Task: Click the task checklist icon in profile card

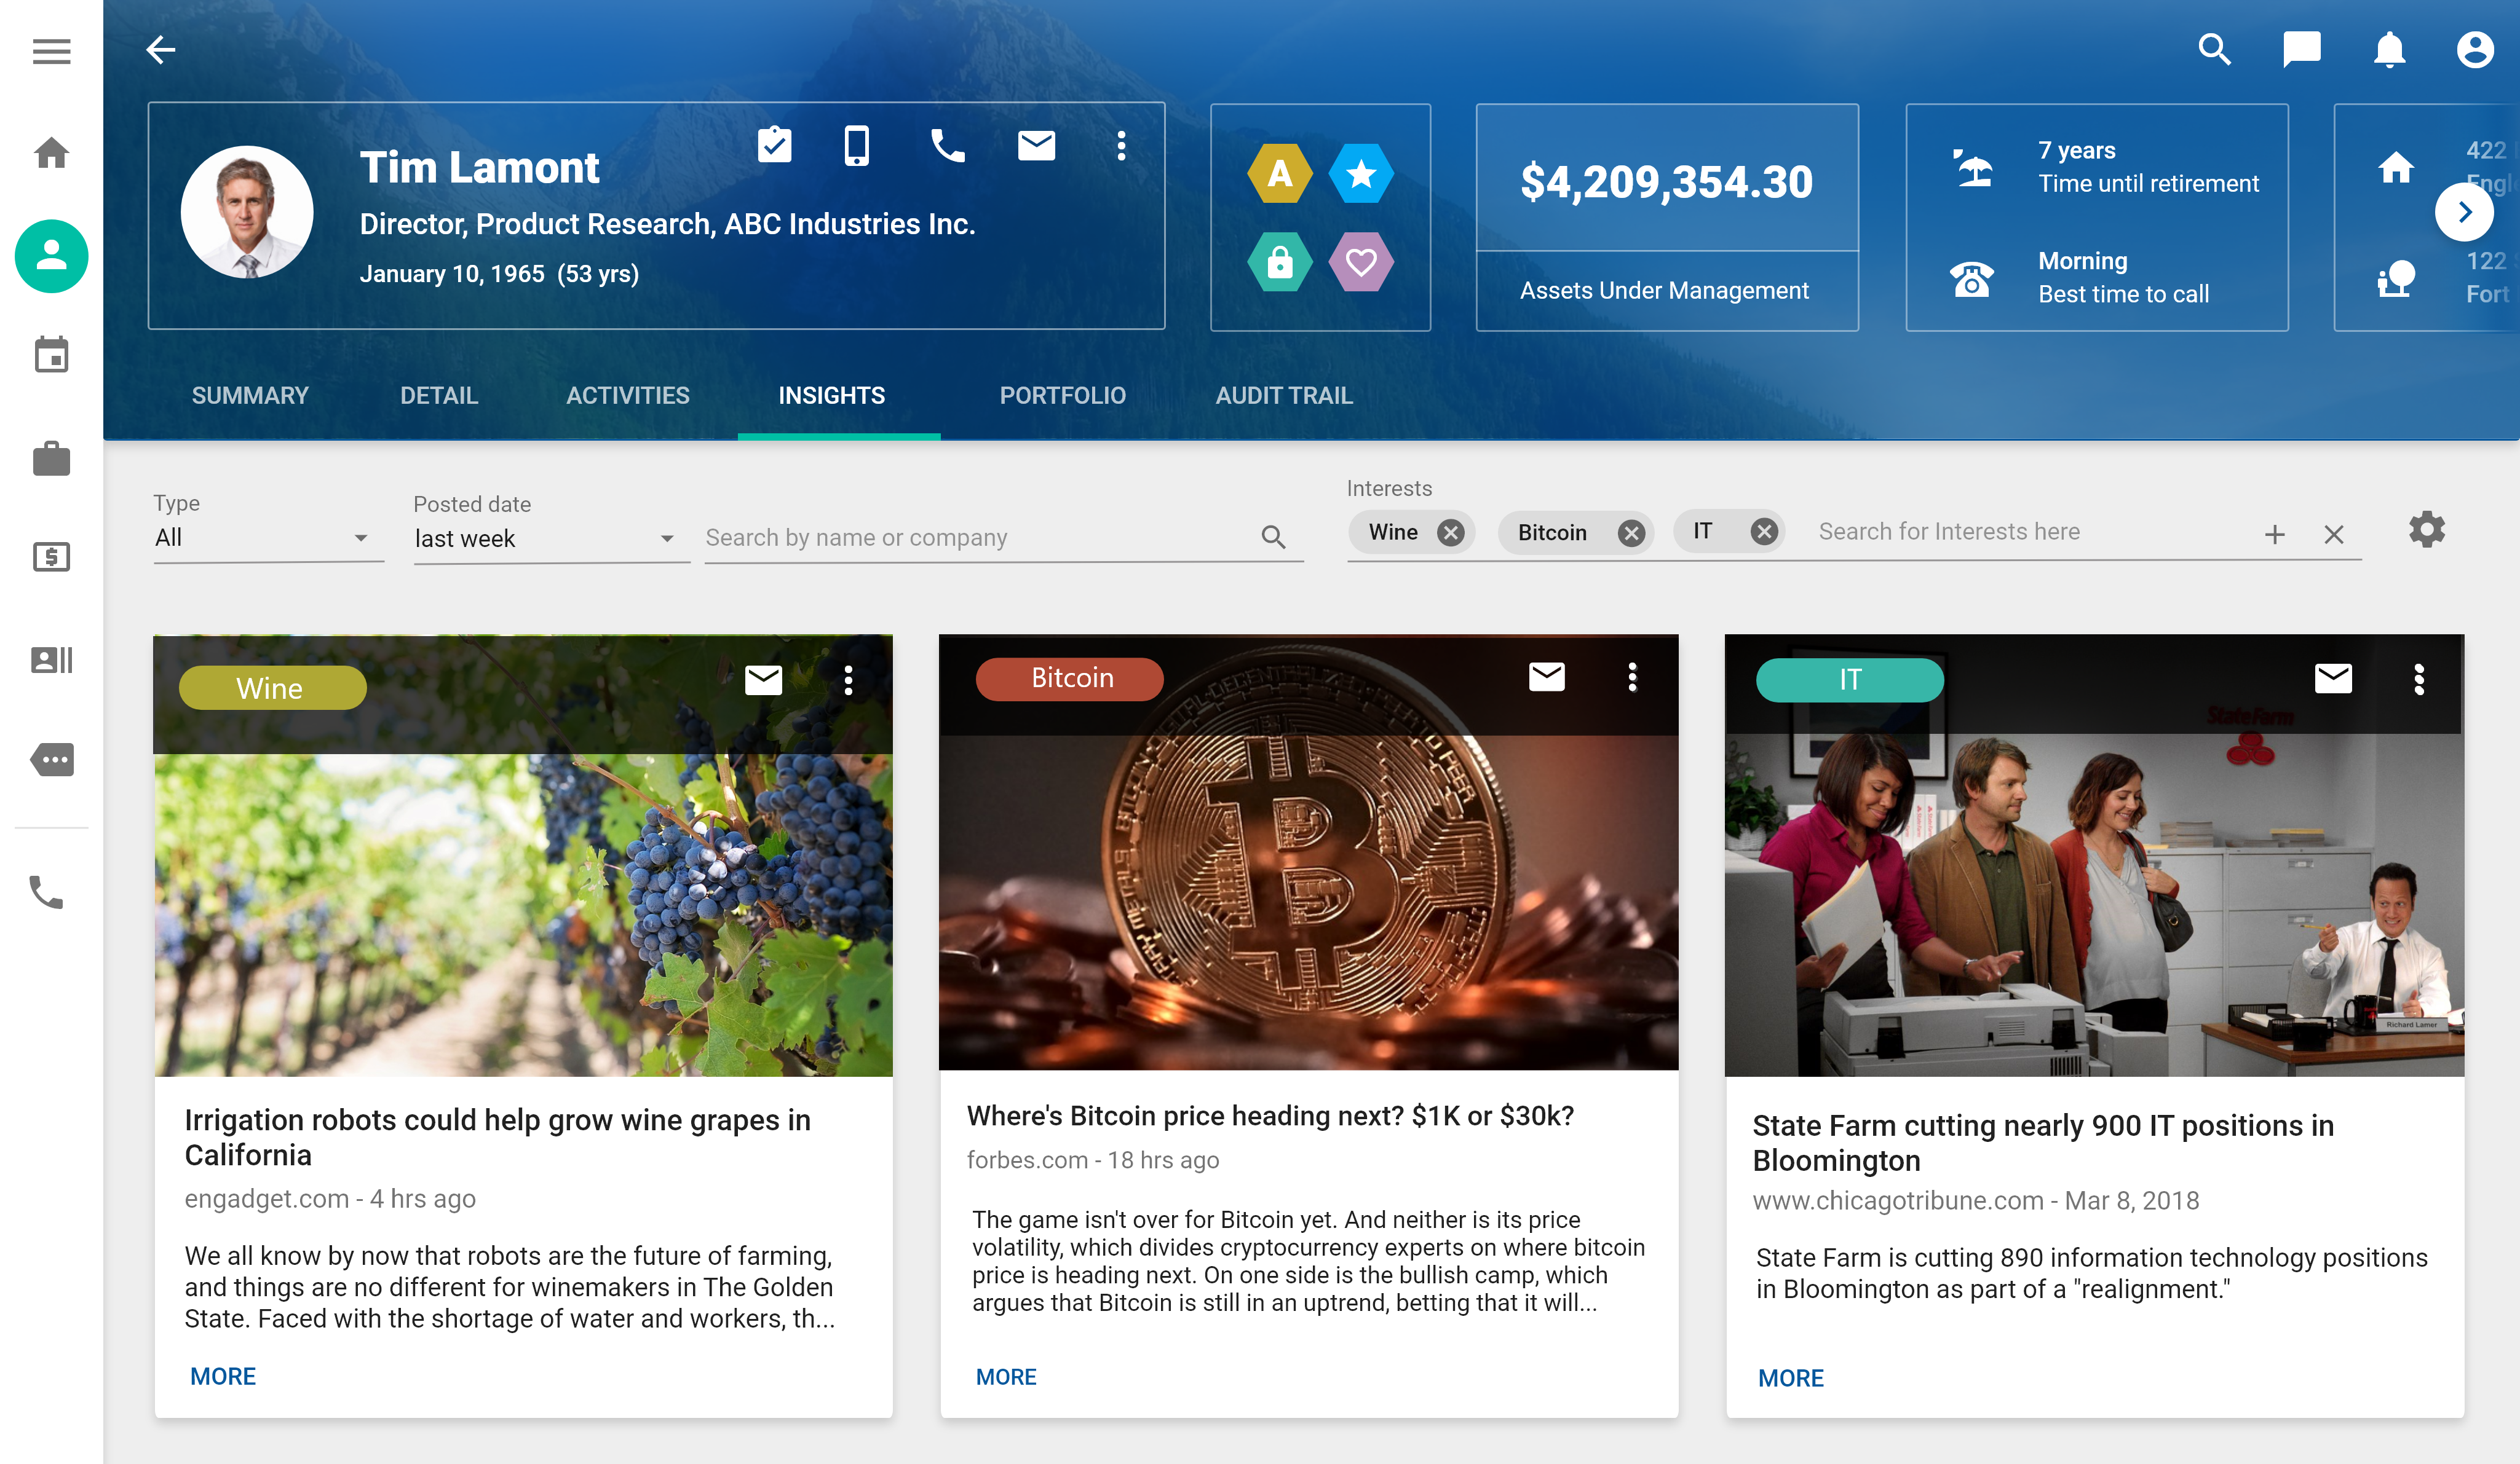Action: 774,146
